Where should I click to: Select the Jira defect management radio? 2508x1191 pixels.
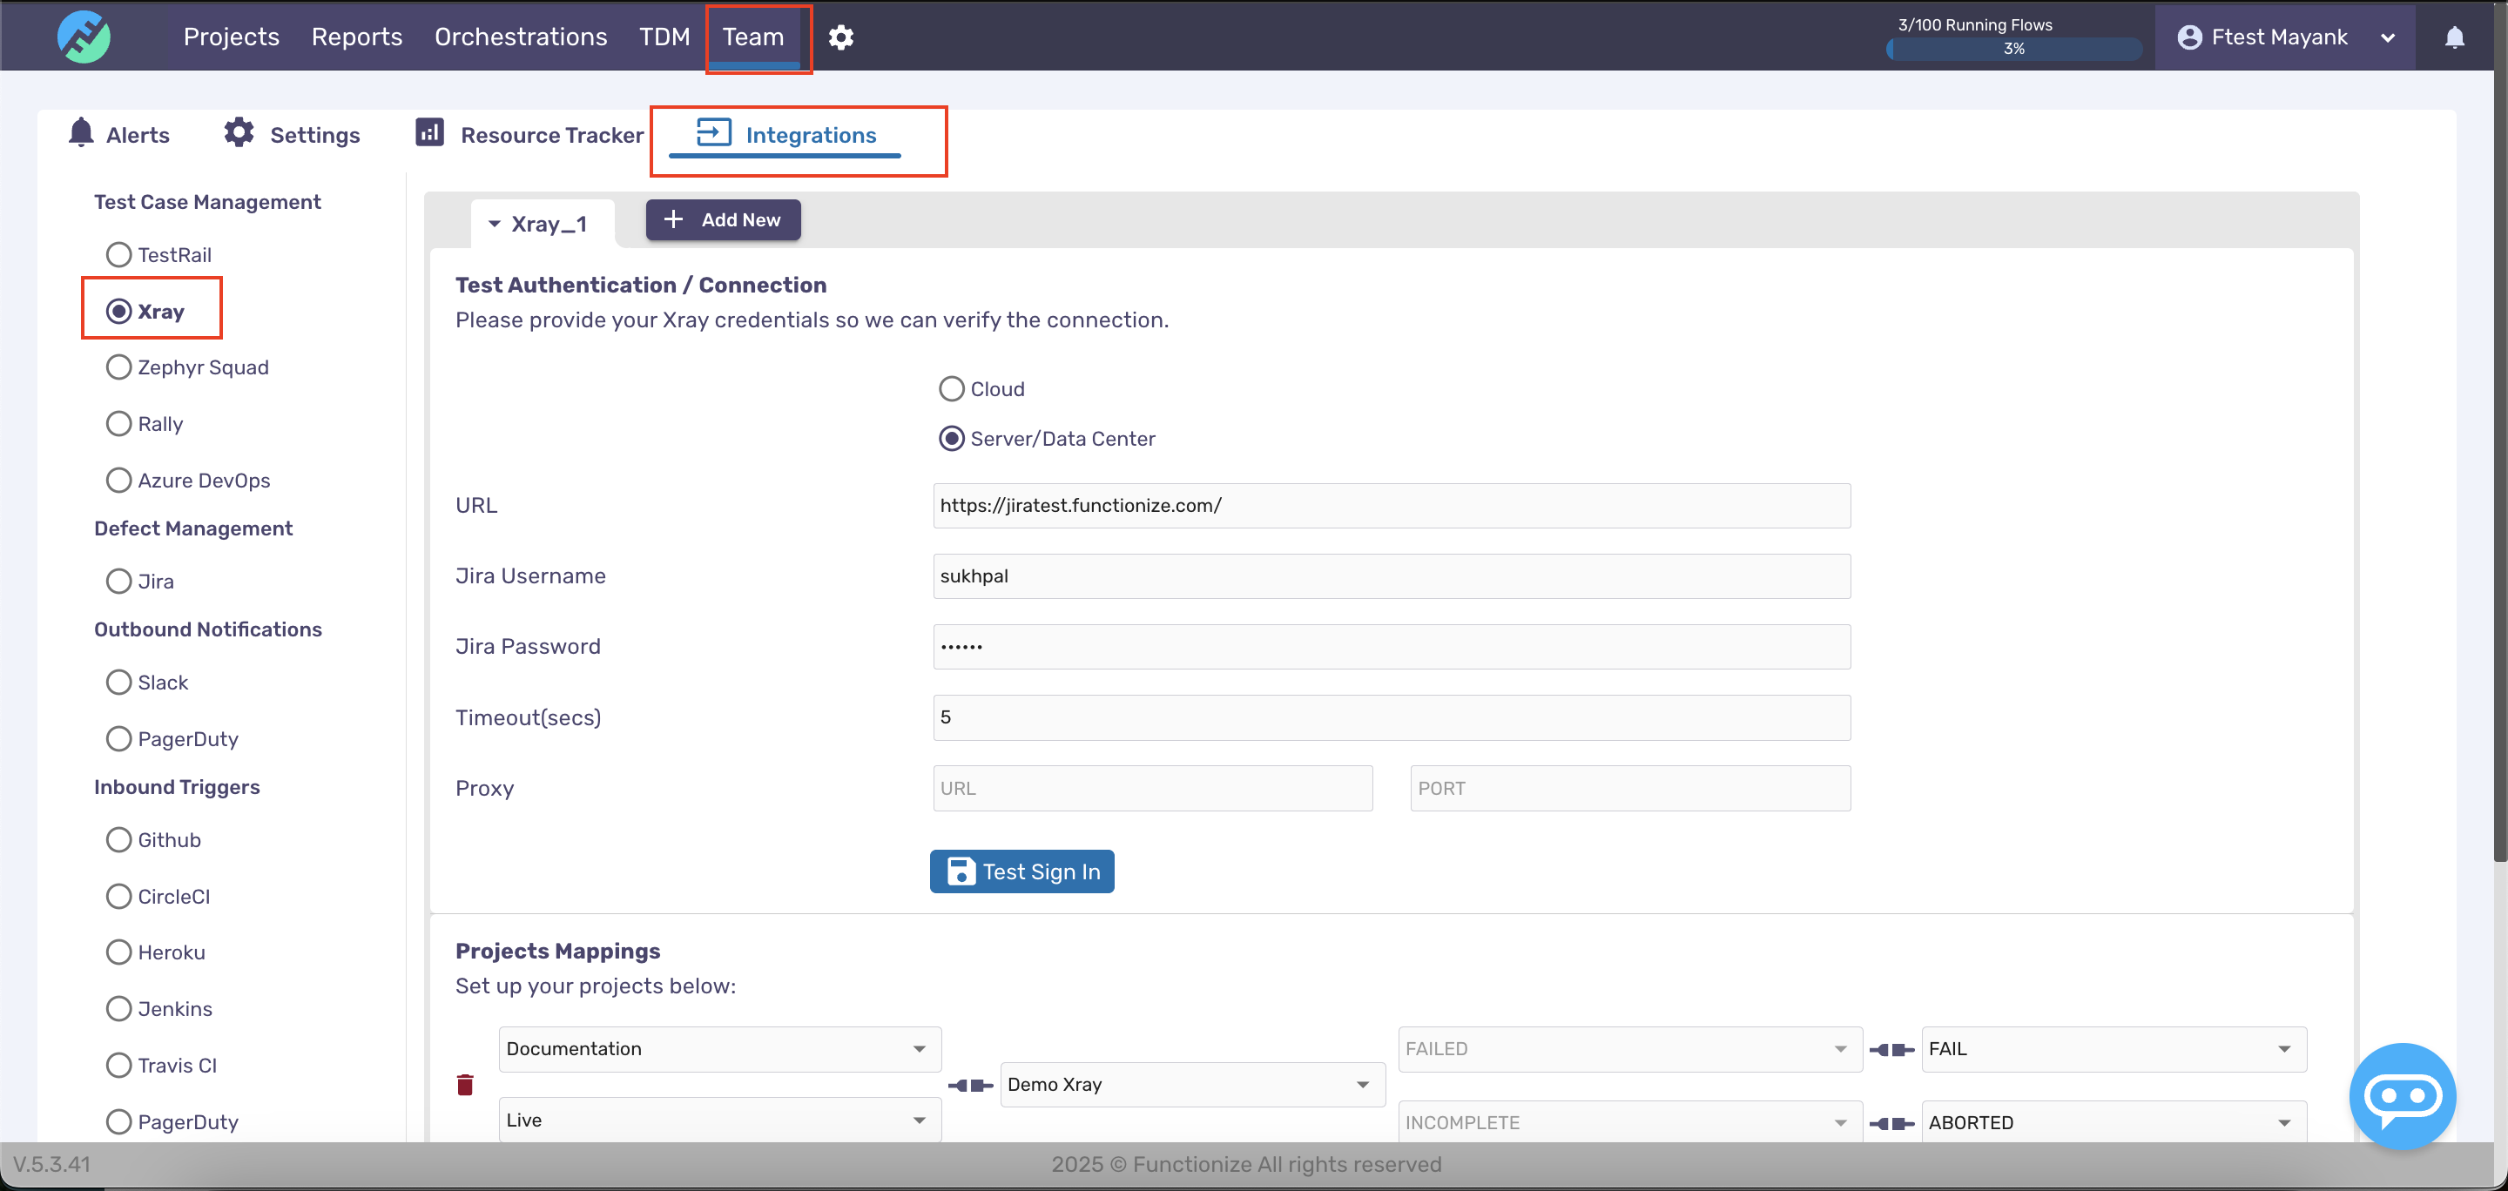(118, 581)
